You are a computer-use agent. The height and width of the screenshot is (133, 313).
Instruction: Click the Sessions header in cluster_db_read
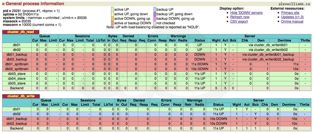tap(82, 36)
